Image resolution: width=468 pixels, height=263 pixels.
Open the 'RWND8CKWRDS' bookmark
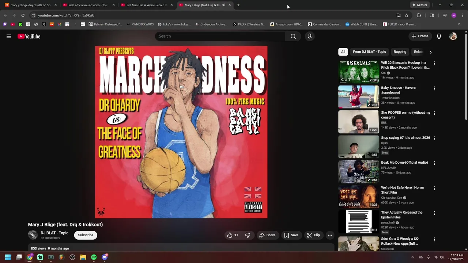tap(140, 24)
